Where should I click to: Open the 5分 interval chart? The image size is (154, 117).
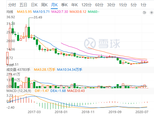coord(134,5)
